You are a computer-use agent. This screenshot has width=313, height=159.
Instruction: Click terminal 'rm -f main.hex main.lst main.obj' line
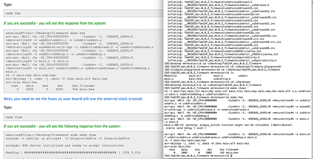tap(237, 91)
